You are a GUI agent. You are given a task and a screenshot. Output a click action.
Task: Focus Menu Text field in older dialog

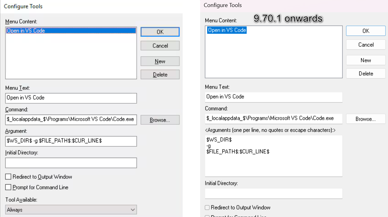click(x=71, y=98)
